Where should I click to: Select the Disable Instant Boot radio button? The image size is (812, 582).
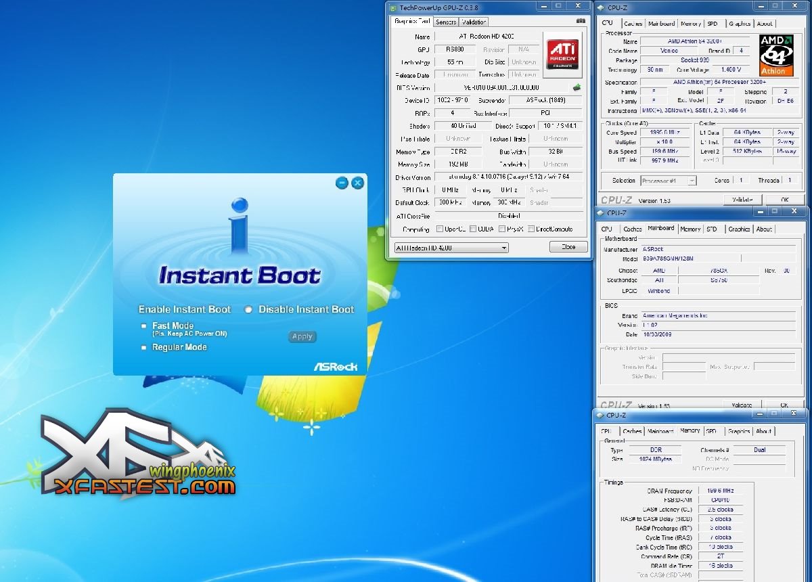(x=249, y=309)
